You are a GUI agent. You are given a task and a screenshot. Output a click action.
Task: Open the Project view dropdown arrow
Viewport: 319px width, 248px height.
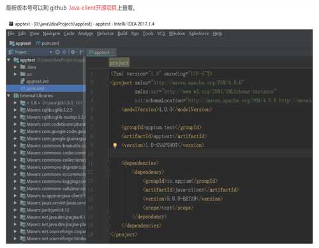[x=50, y=52]
